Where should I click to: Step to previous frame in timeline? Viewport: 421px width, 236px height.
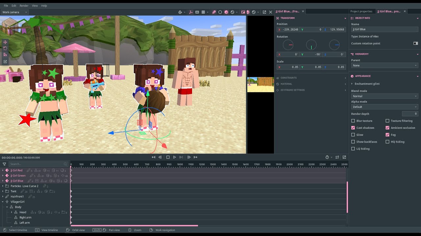pos(160,157)
